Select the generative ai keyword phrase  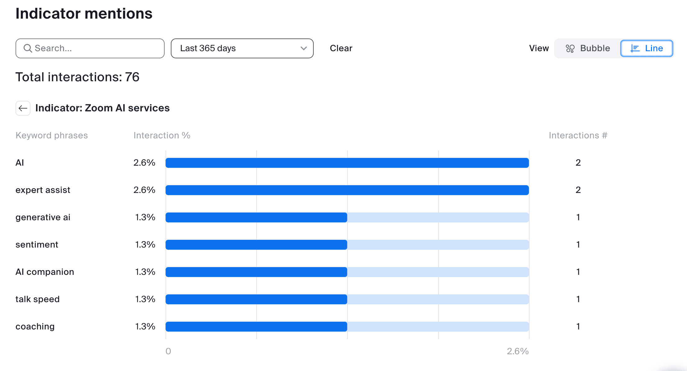click(x=43, y=217)
